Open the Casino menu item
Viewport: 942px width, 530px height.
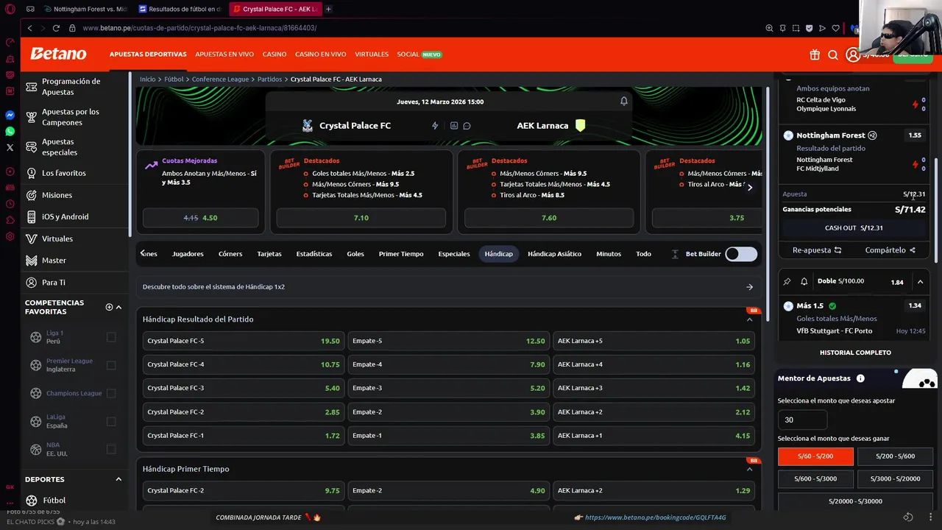(275, 54)
